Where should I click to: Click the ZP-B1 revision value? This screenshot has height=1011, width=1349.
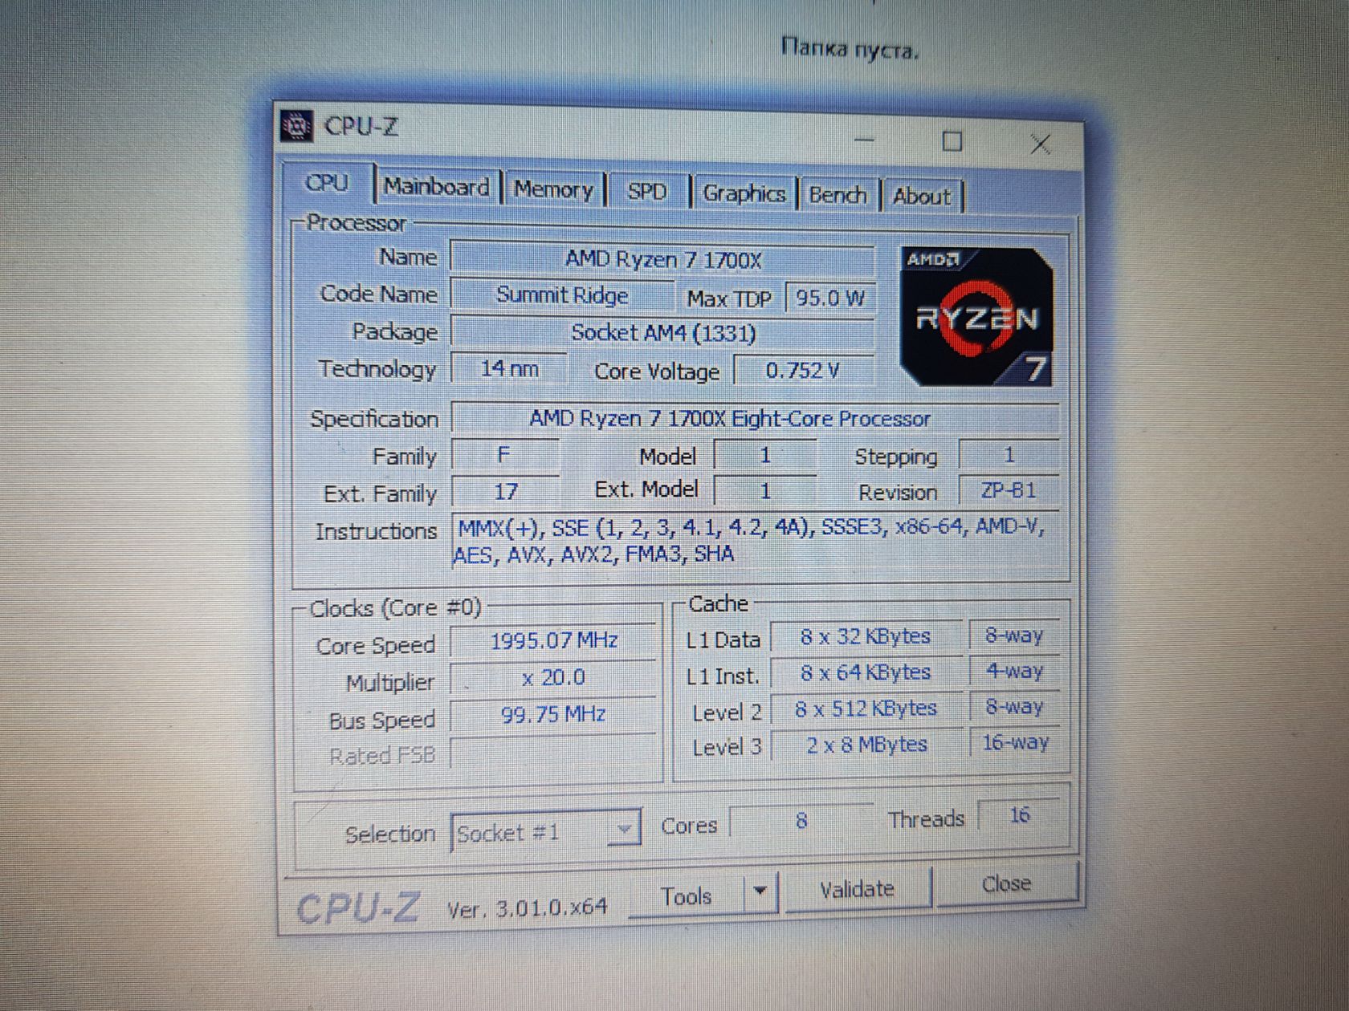point(1009,490)
